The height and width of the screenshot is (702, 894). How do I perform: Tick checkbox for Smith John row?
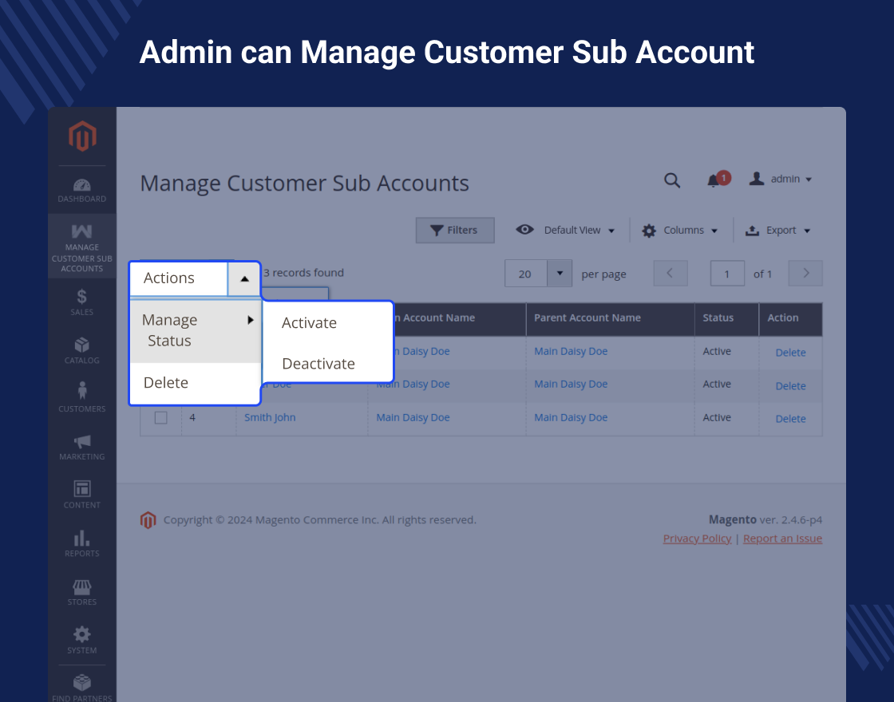[160, 418]
